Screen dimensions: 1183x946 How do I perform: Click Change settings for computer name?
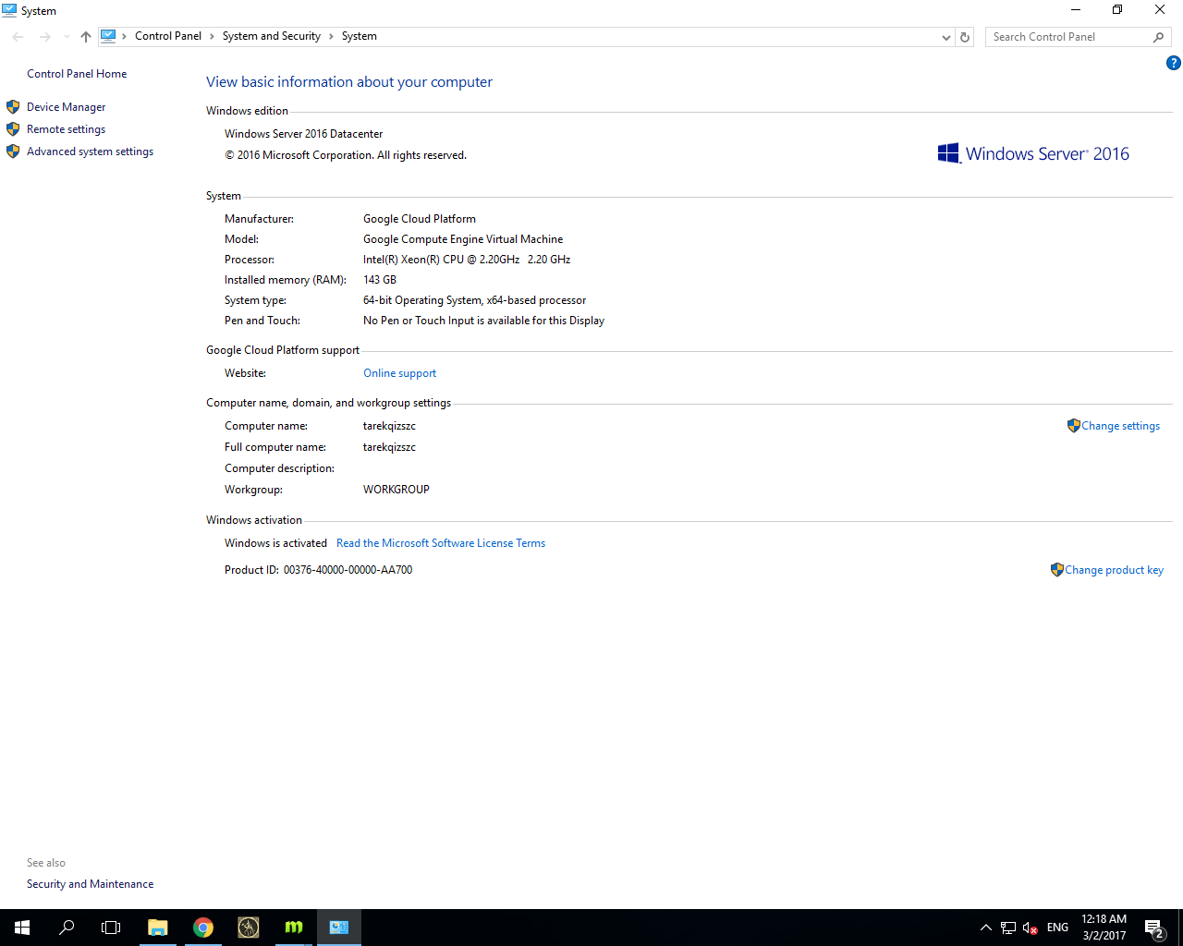[x=1120, y=426]
